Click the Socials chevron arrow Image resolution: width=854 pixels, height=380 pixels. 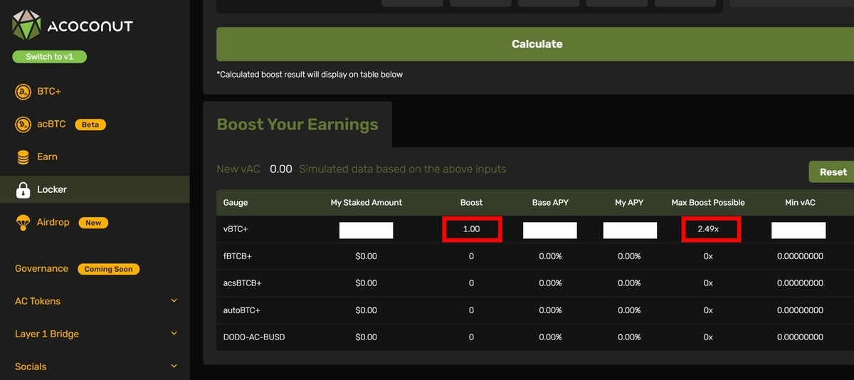pyautogui.click(x=174, y=366)
